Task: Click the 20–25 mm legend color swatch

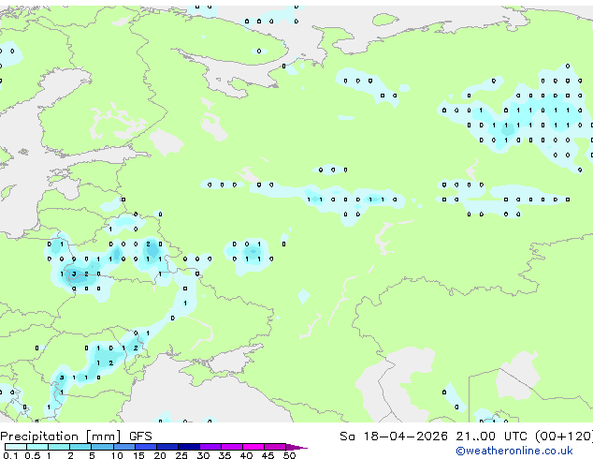Action: pyautogui.click(x=167, y=447)
